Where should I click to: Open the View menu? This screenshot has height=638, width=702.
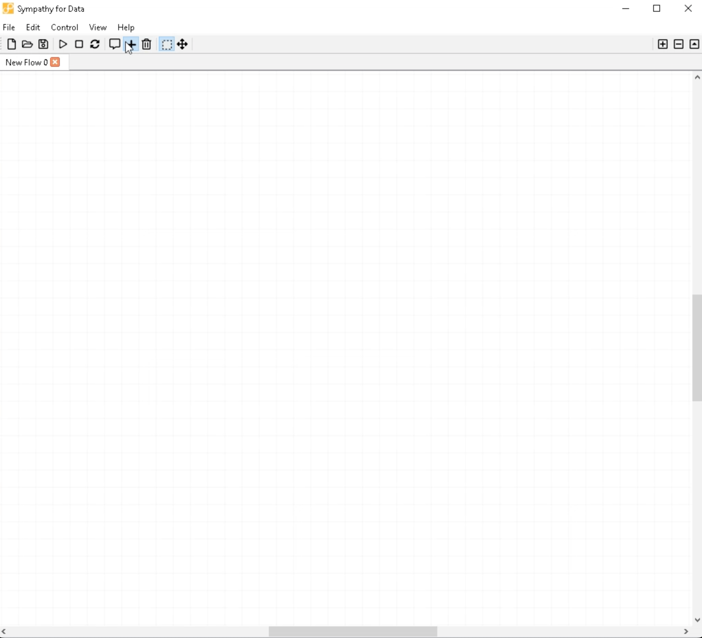[98, 27]
